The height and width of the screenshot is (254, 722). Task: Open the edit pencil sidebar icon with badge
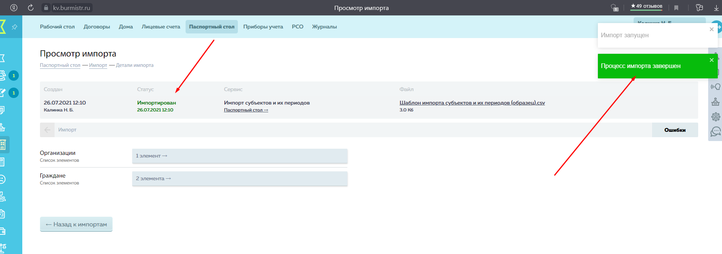3,93
